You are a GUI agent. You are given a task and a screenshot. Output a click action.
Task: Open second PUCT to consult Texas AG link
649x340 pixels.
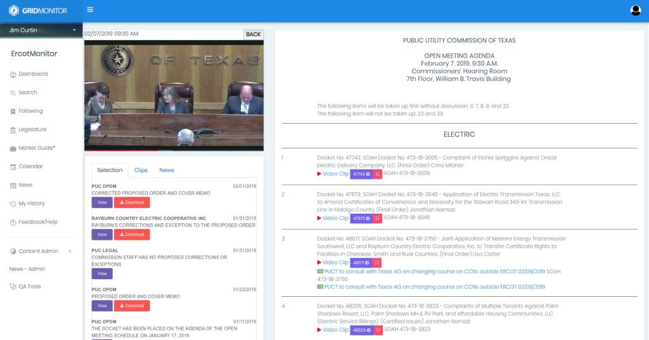coord(435,287)
